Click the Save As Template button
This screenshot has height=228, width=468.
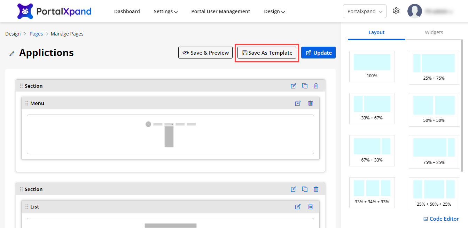[267, 53]
